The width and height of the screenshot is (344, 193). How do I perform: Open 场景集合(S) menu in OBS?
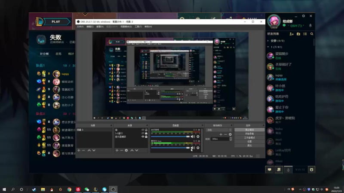[126, 27]
